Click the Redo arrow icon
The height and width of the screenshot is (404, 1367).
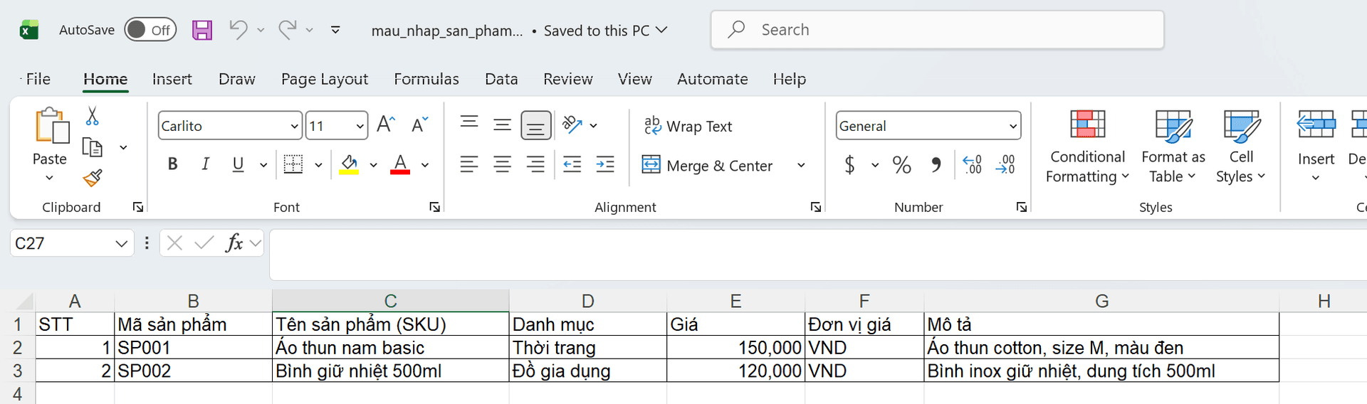[x=288, y=29]
